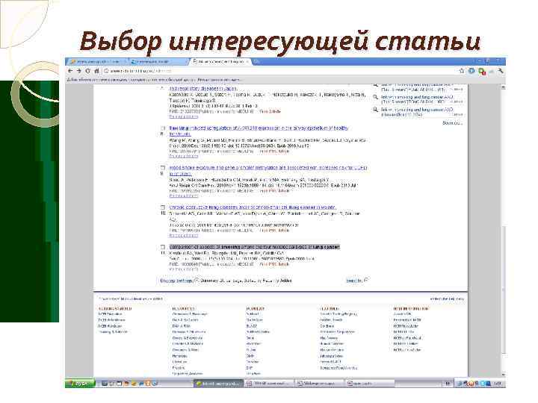This screenshot has width=538, height=403.
Task: Click magnifier icon of second recent search
Action: click(x=376, y=97)
